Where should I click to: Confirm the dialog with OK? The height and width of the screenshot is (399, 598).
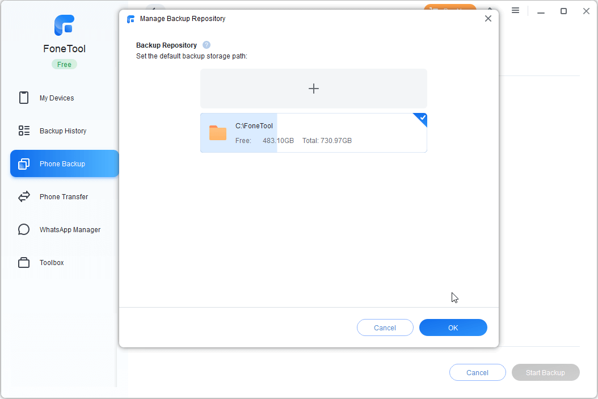(453, 327)
